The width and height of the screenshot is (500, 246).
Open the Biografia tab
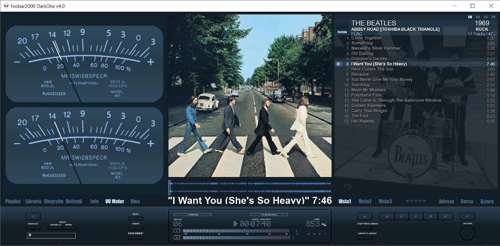(x=54, y=202)
